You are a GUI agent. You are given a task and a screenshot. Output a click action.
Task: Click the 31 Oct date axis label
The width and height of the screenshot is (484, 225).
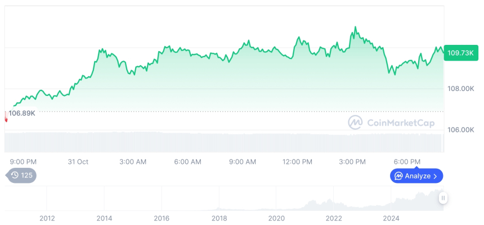point(78,162)
